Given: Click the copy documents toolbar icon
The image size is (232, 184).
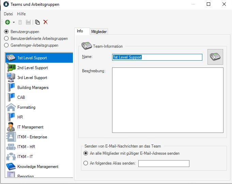Looking at the screenshot, I should click(x=37, y=22).
